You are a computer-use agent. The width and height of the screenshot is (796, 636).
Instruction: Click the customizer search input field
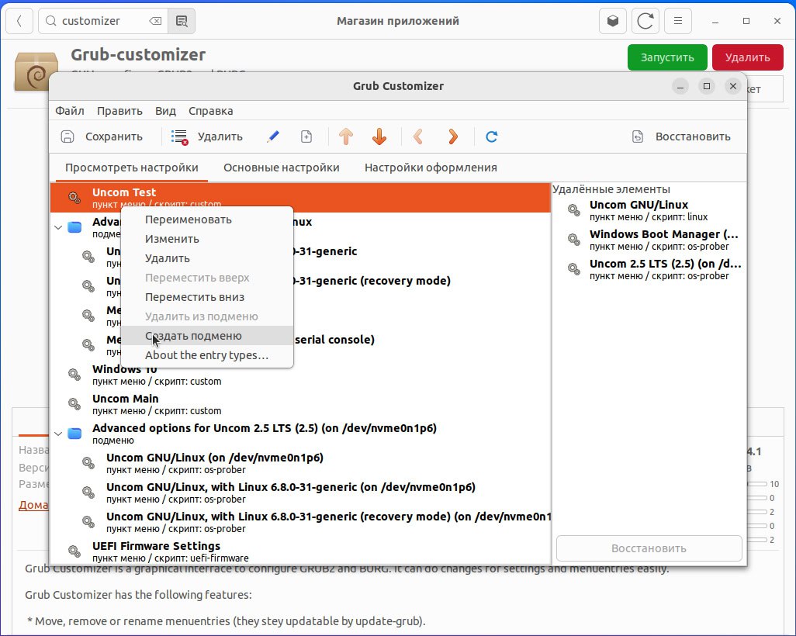103,21
